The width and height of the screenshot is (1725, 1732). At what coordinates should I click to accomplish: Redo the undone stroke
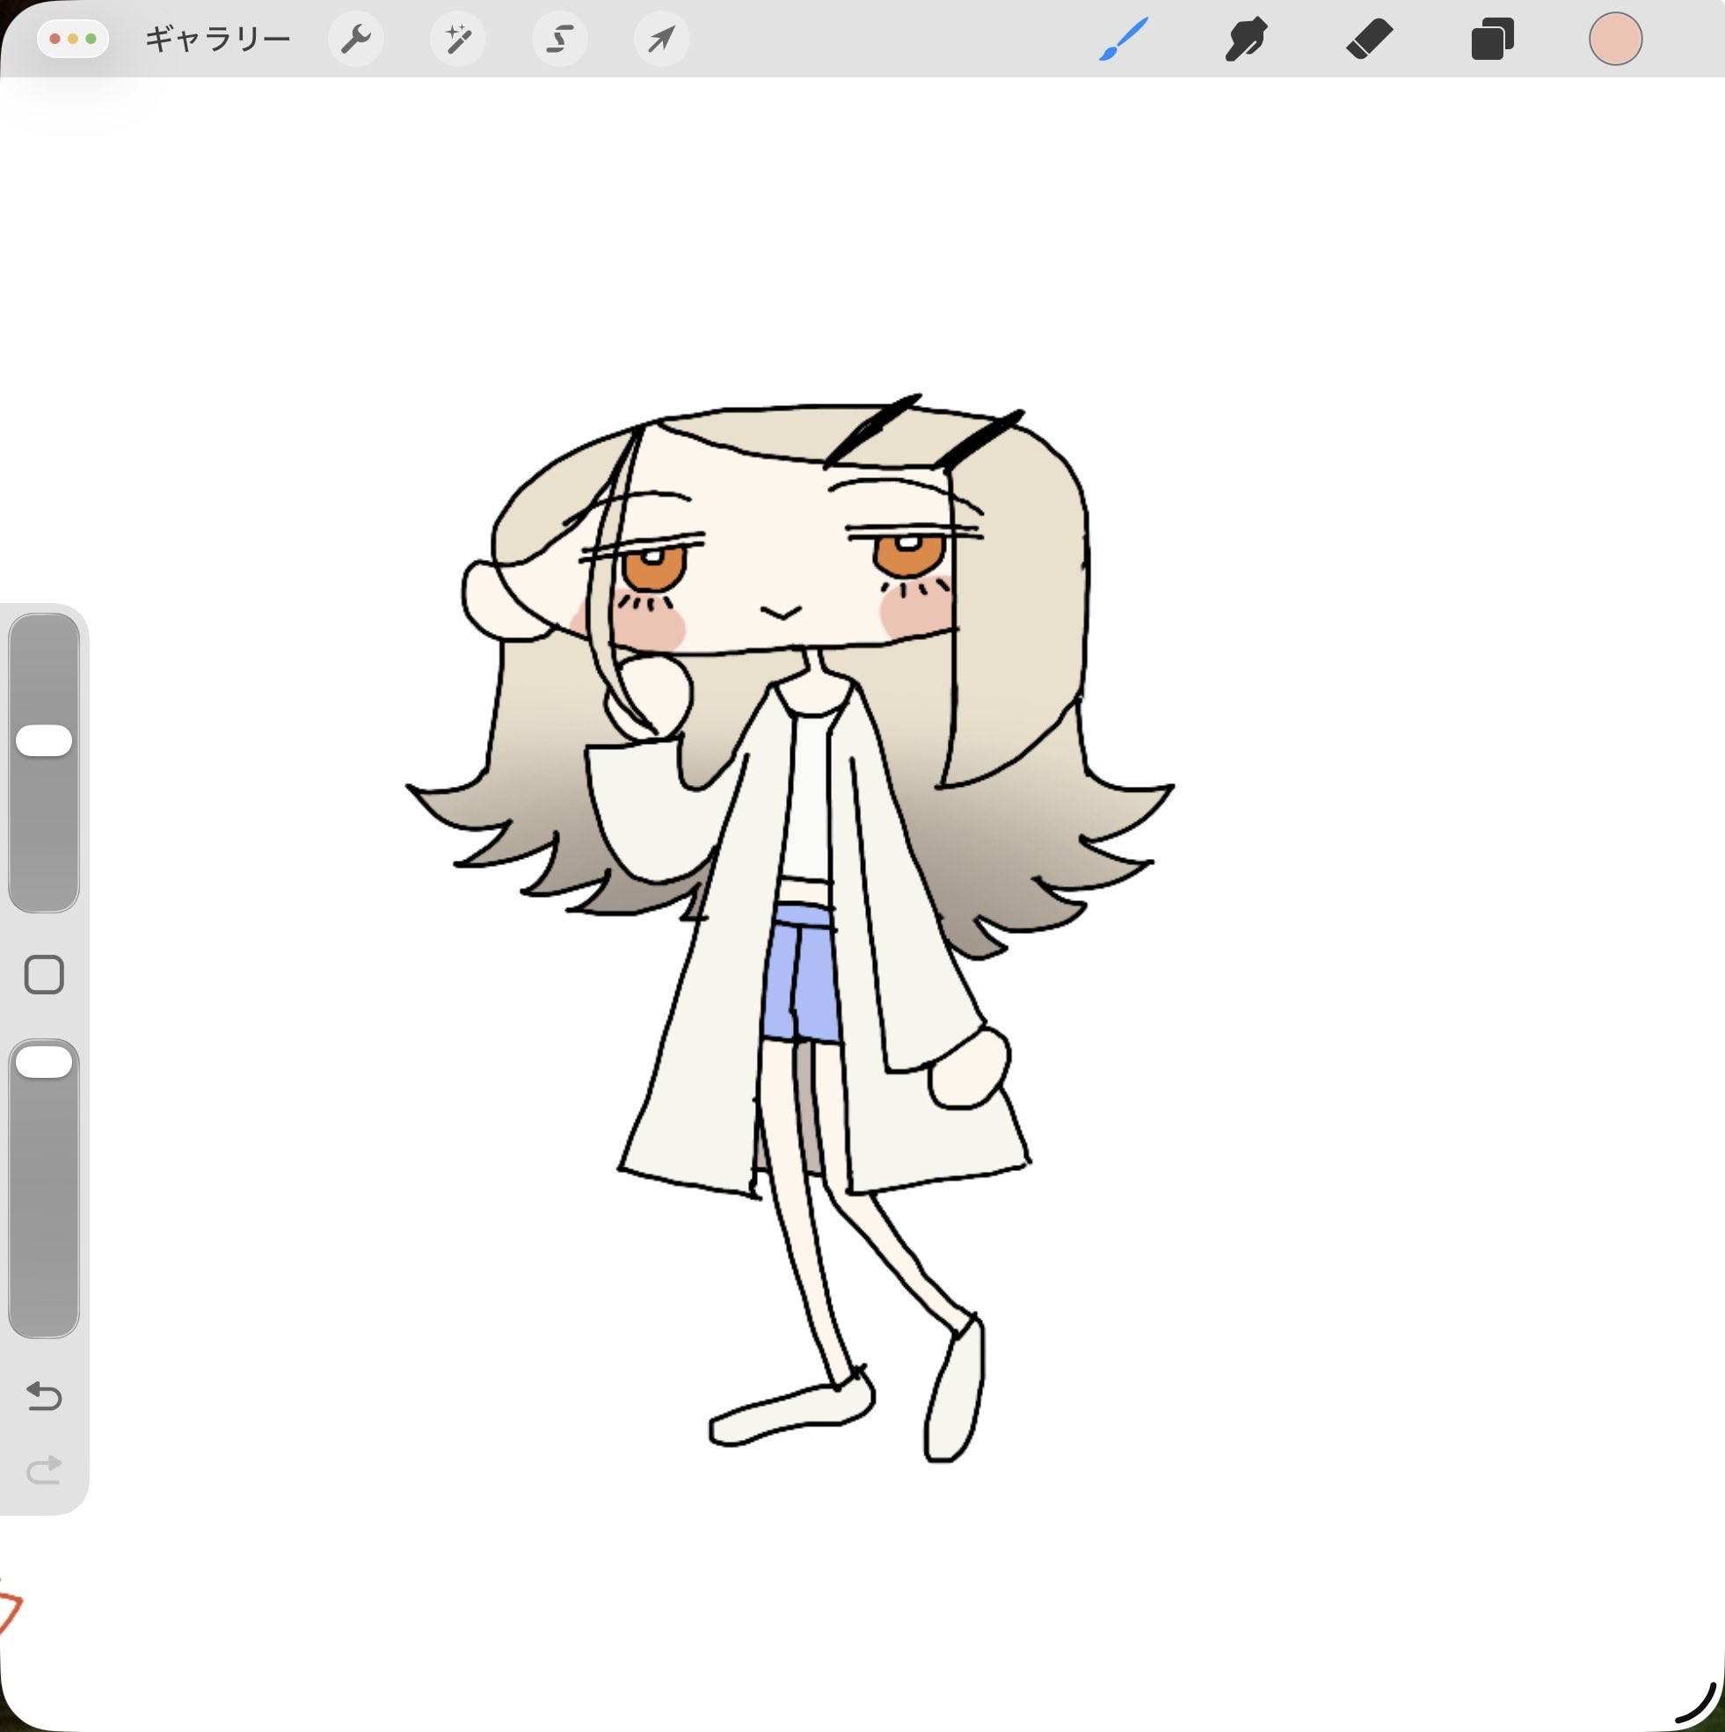pos(44,1470)
